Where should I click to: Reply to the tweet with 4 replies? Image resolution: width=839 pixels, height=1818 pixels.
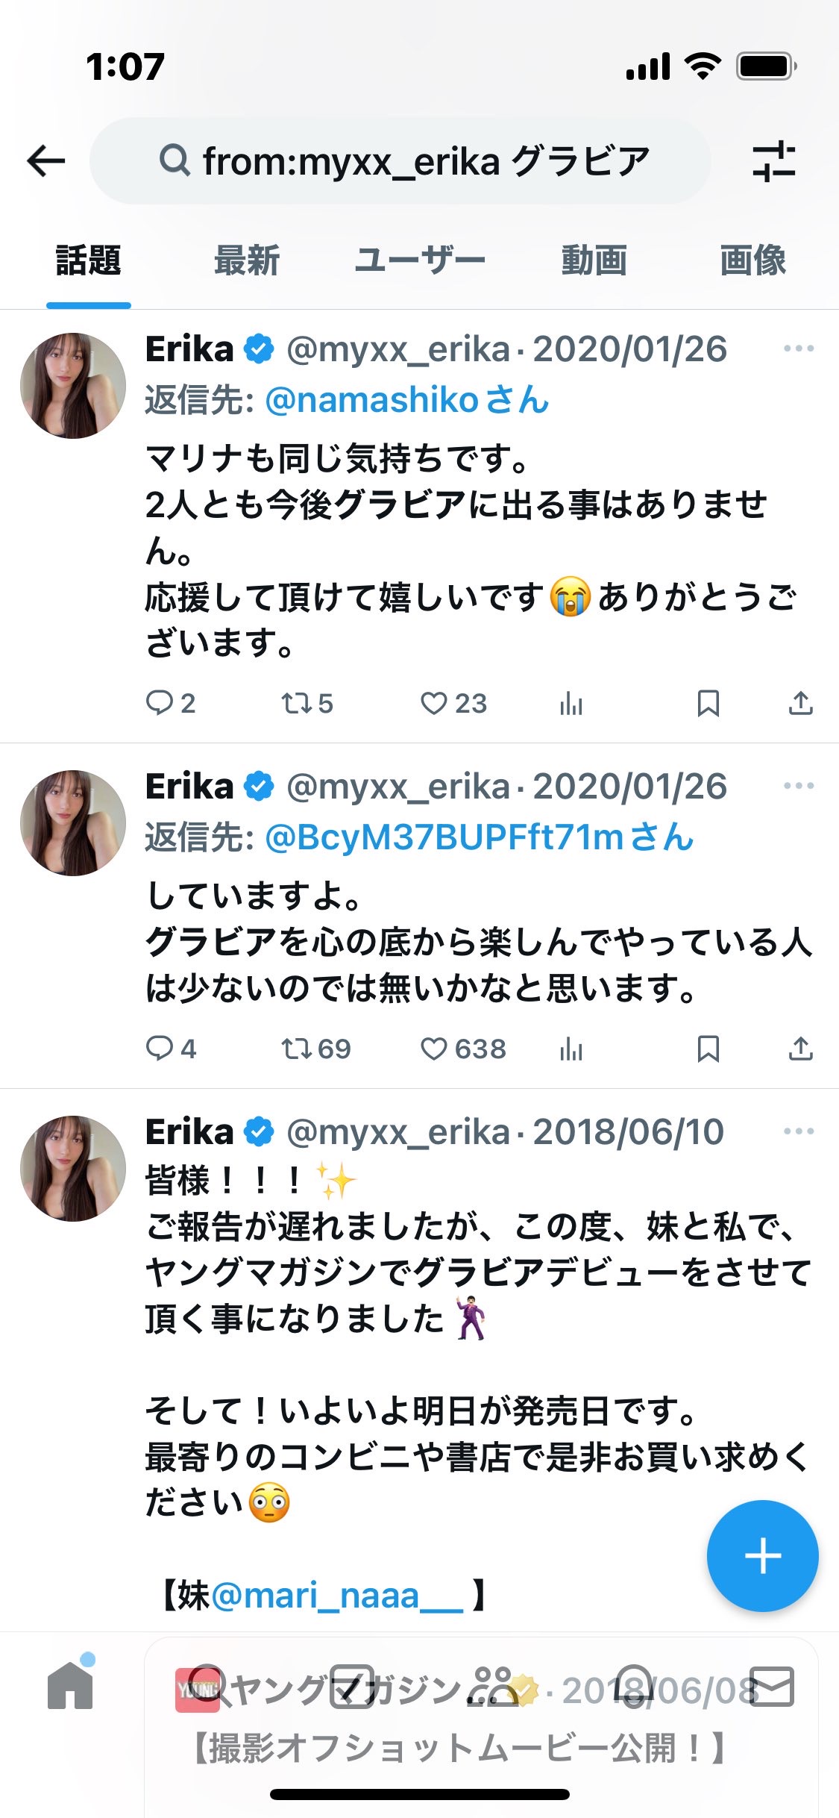point(160,1049)
